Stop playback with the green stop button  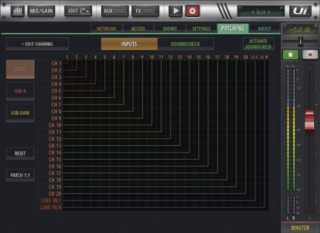point(290,55)
